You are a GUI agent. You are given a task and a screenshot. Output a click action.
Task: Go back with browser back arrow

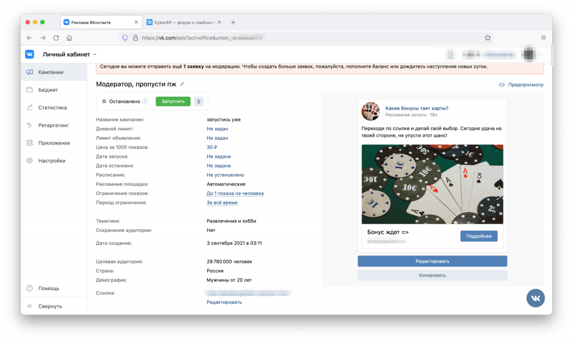[30, 37]
